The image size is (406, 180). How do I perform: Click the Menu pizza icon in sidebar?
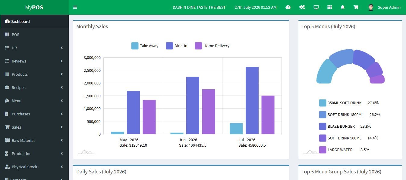[7, 101]
